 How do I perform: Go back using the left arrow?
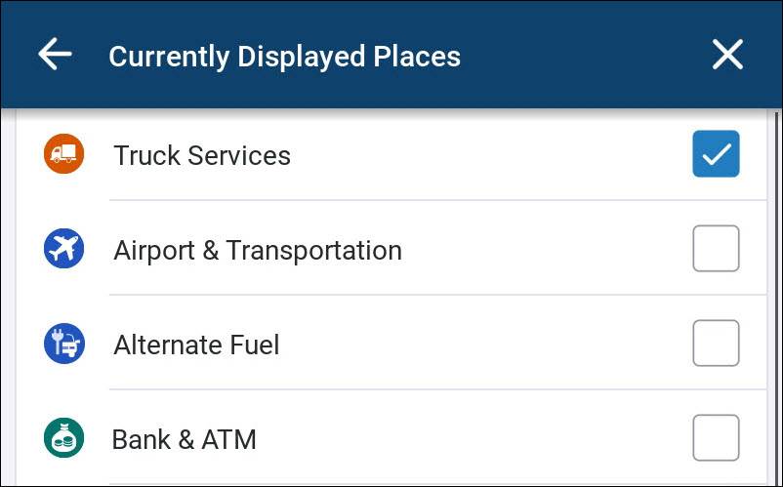click(x=55, y=54)
